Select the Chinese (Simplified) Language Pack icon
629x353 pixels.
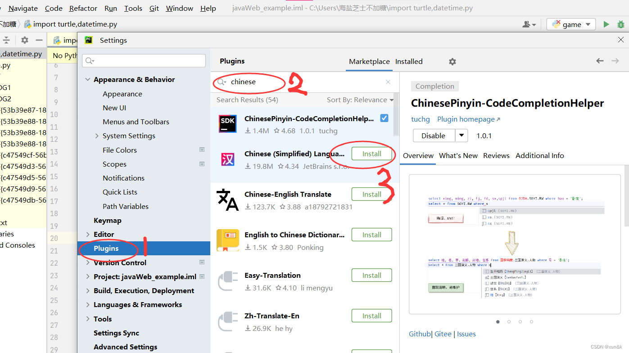tap(227, 159)
